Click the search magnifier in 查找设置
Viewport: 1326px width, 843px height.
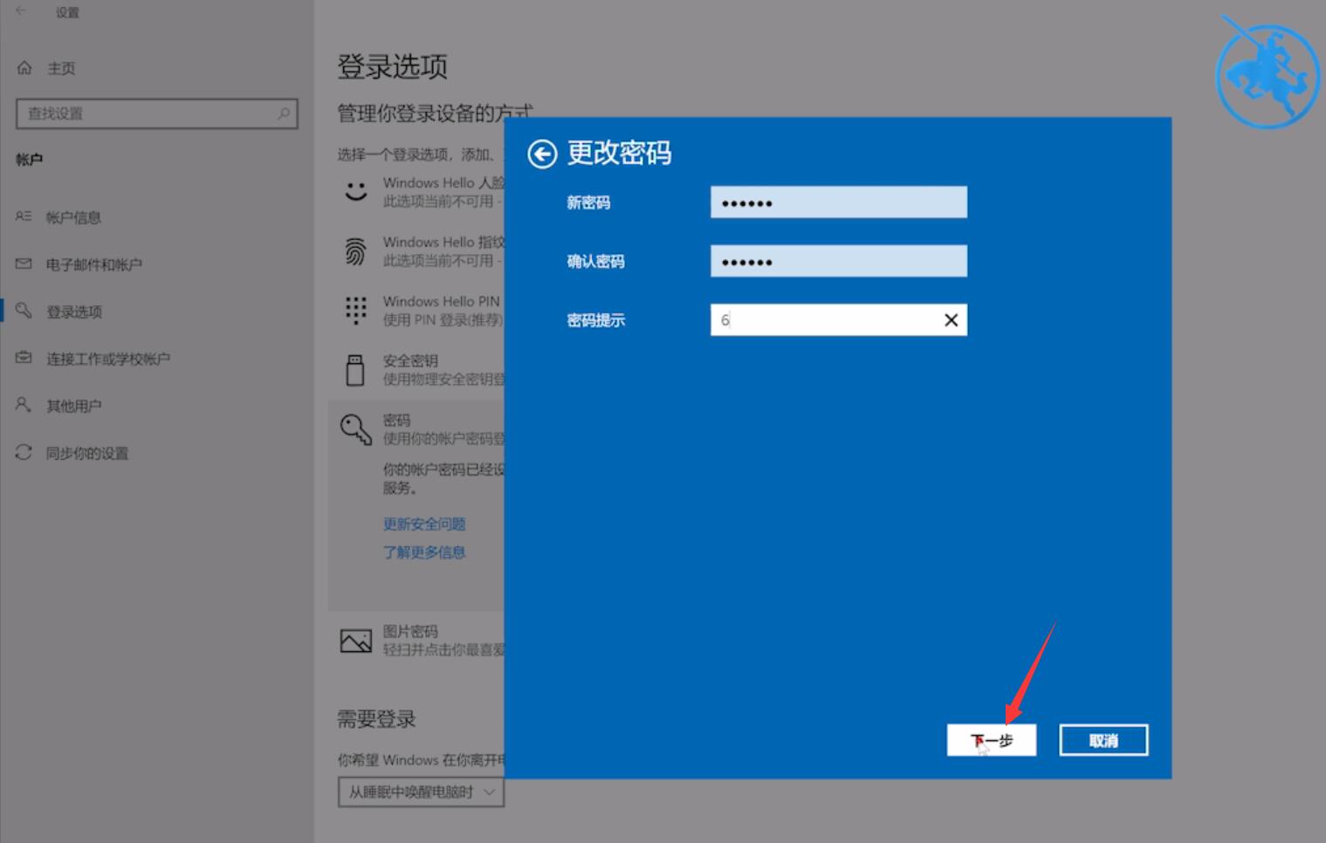point(283,113)
